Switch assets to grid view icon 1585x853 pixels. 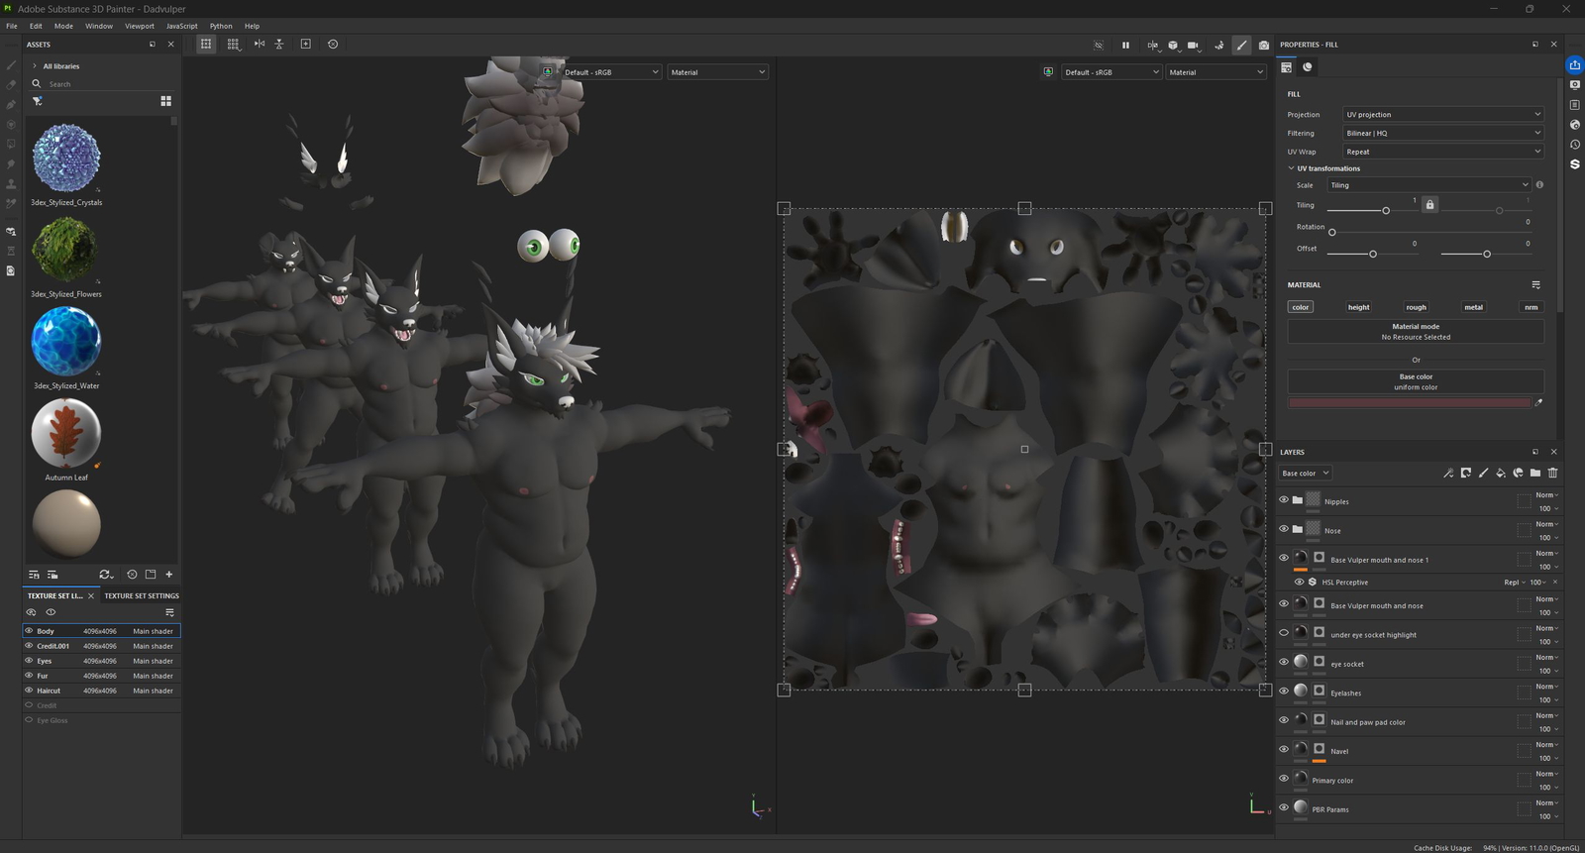pyautogui.click(x=165, y=101)
